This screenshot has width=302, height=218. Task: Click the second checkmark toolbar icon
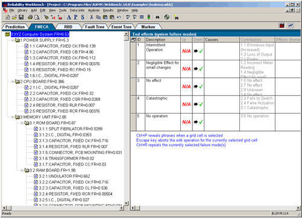[x=134, y=18]
